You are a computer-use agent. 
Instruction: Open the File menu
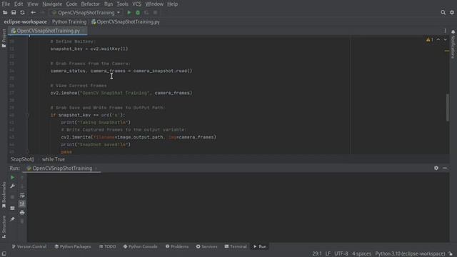point(6,4)
